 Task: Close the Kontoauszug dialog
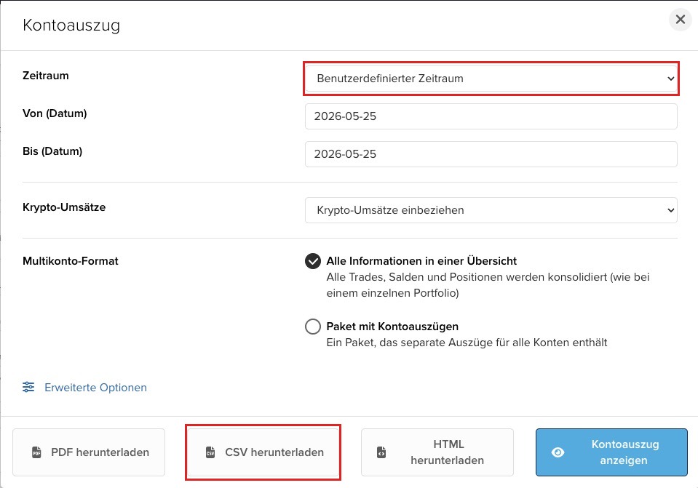coord(681,20)
